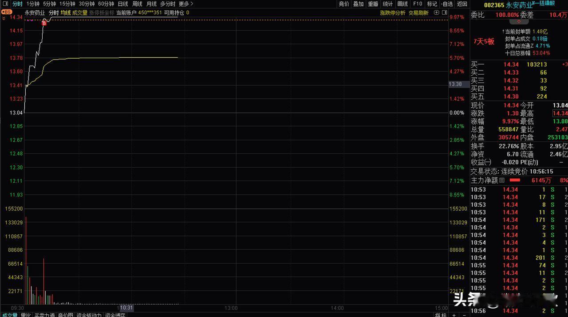Click the 主力净额 6145万 value
Viewport: 568px width, 317px height.
coord(541,180)
